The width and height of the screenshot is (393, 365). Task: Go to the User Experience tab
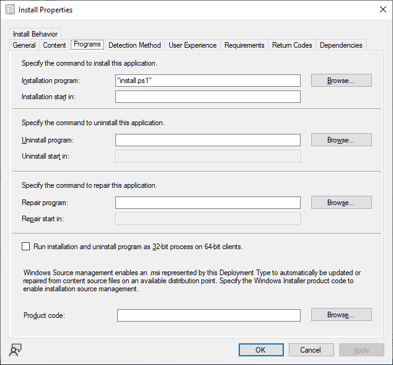point(193,45)
